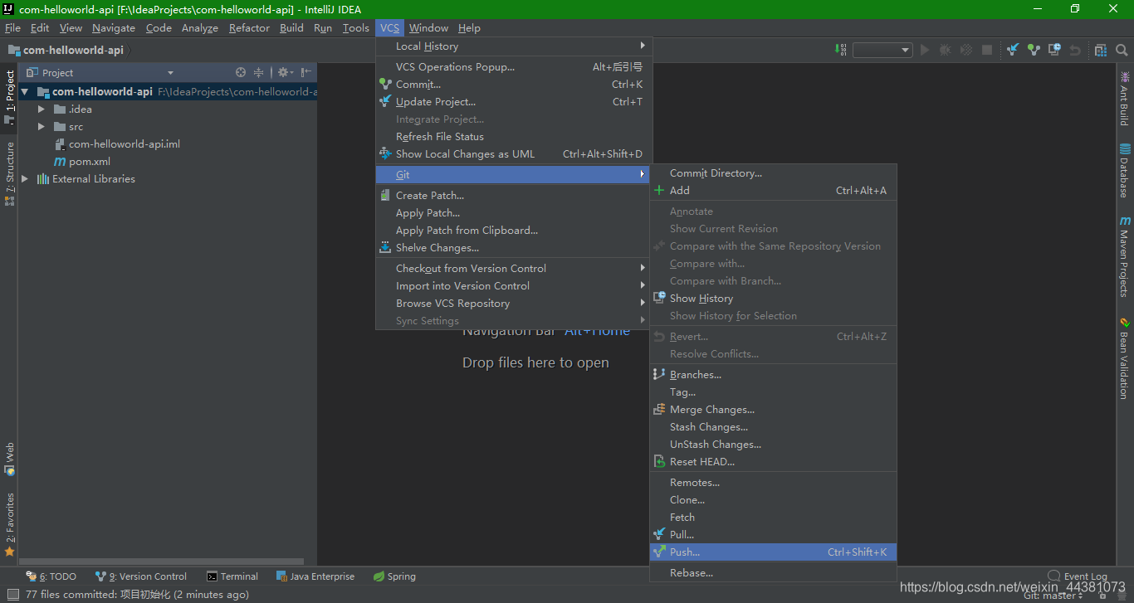Expand Checkout from Version Control submenu
The width and height of the screenshot is (1134, 603).
(514, 269)
